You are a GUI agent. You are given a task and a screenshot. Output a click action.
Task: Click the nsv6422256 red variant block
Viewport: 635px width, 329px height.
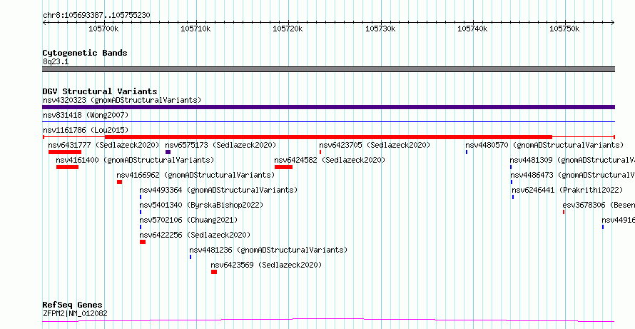pos(143,242)
